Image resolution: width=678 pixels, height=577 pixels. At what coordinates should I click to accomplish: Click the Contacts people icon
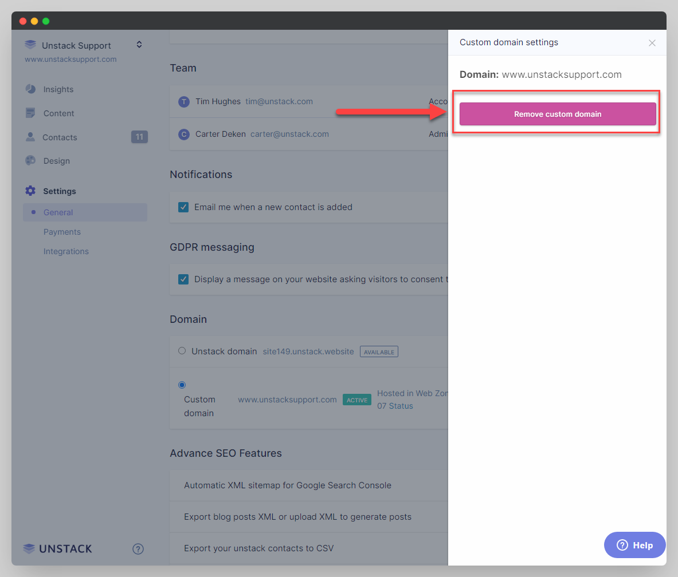30,137
